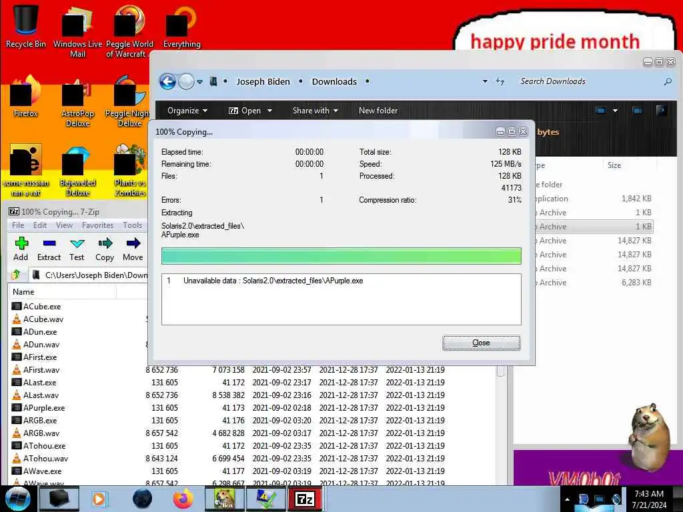Expand the Open button's dropdown arrow
Image resolution: width=683 pixels, height=512 pixels.
pyautogui.click(x=269, y=111)
